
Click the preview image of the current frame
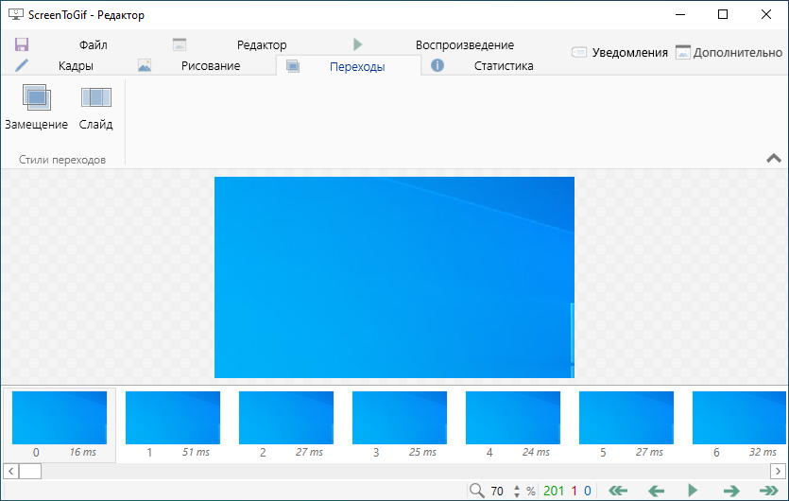(395, 277)
